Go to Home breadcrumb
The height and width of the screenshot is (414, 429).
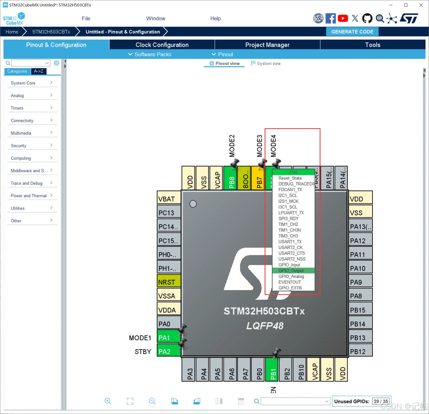click(12, 32)
